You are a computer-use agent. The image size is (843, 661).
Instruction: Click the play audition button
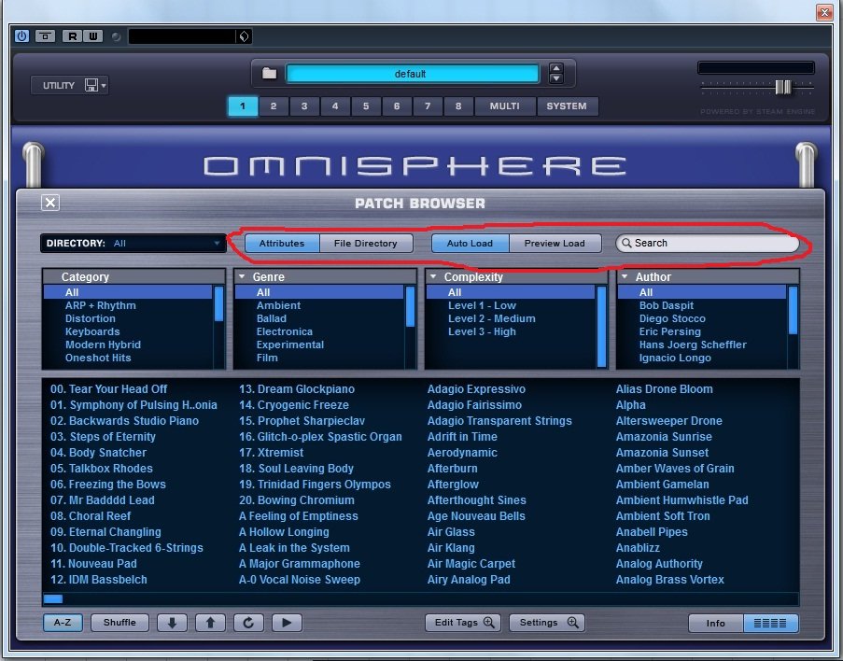click(287, 623)
